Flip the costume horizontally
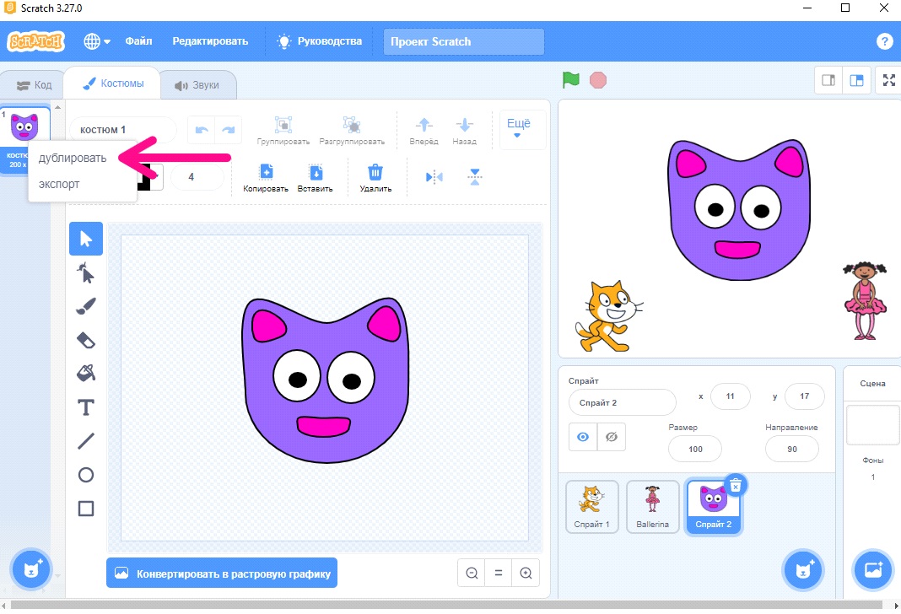This screenshot has height=614, width=901. click(434, 177)
